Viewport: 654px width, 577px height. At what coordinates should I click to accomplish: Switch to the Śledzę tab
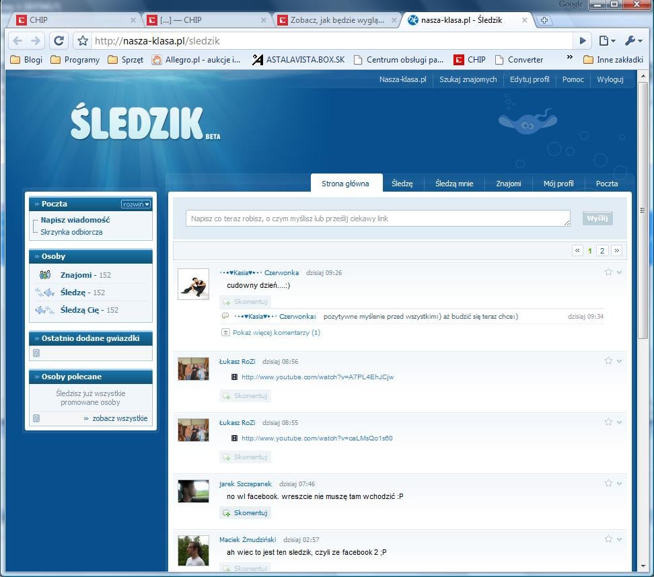coord(402,184)
